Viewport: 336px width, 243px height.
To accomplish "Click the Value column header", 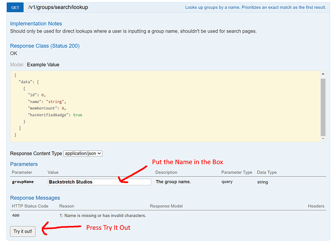I will click(x=53, y=172).
